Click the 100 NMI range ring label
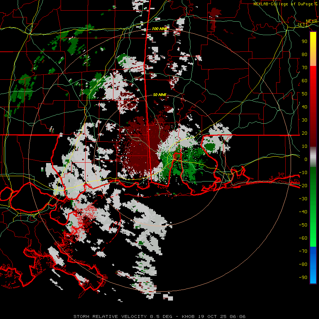 tap(159, 29)
